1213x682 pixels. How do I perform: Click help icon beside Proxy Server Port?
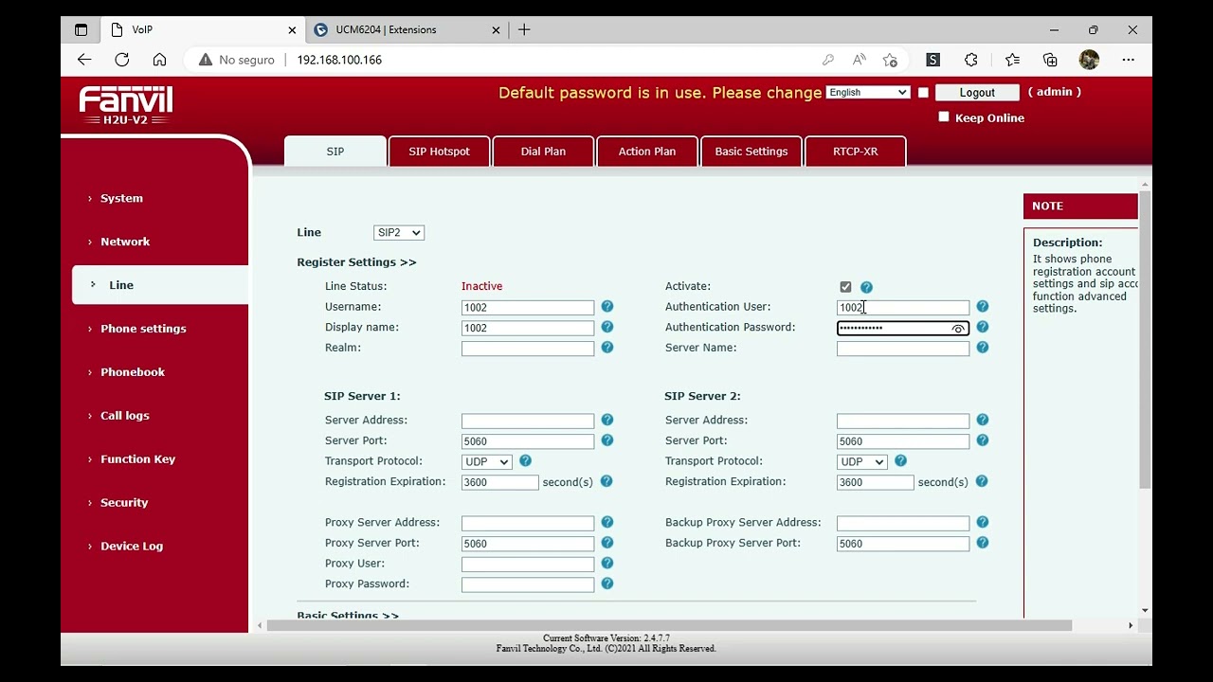pos(607,543)
